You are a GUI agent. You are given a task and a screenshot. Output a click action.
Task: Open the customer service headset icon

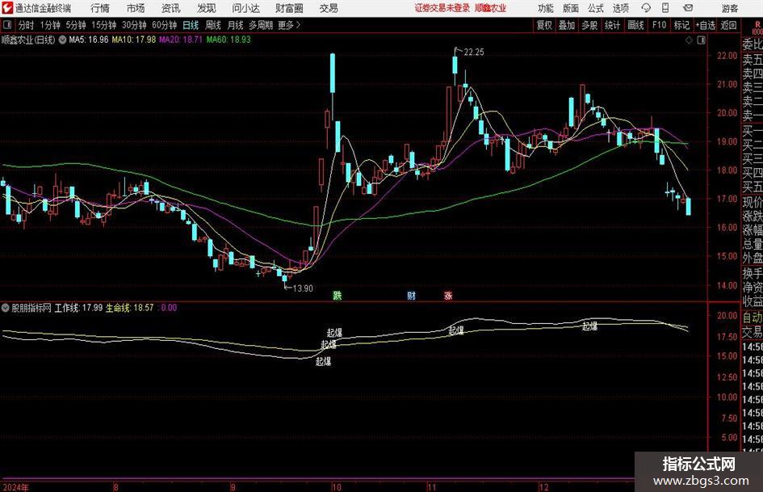point(646,8)
